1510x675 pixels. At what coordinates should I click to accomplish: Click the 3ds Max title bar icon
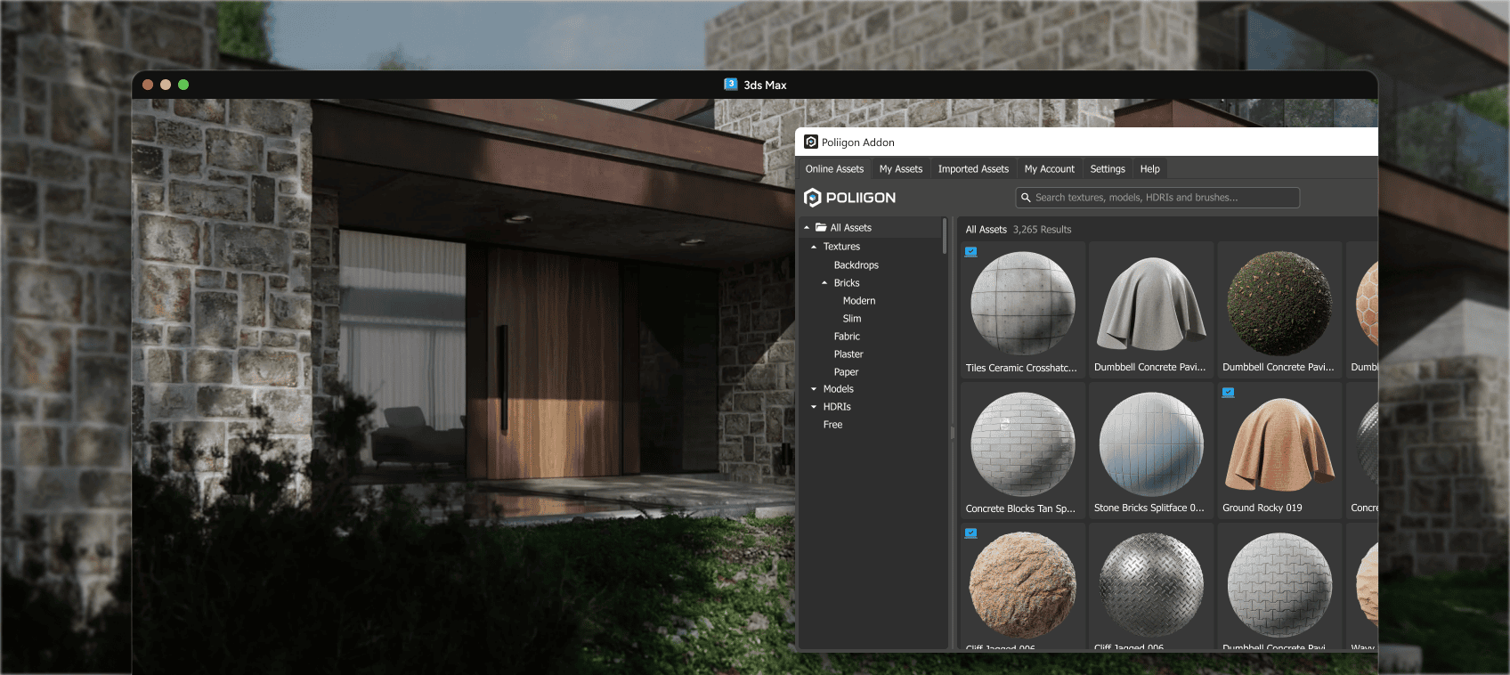[731, 84]
